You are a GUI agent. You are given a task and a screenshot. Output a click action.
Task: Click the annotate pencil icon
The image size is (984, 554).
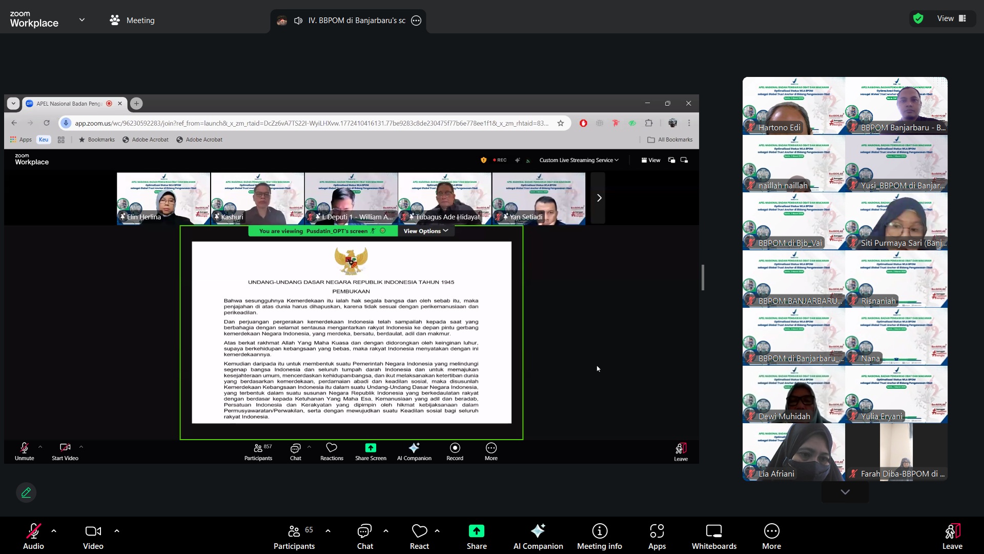[x=26, y=493]
